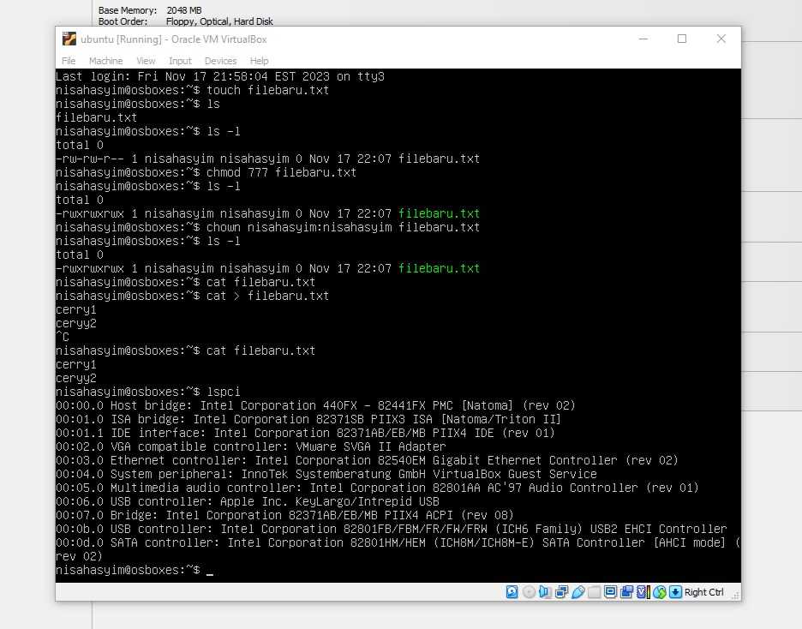This screenshot has height=629, width=802.
Task: Click the 'USB2 EHCI Controller' output line
Action: (392, 530)
